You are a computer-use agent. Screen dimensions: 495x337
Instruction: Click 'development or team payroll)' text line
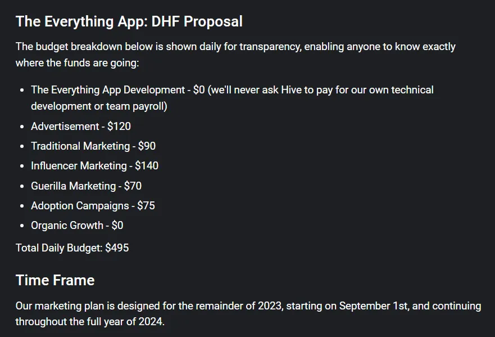(99, 106)
